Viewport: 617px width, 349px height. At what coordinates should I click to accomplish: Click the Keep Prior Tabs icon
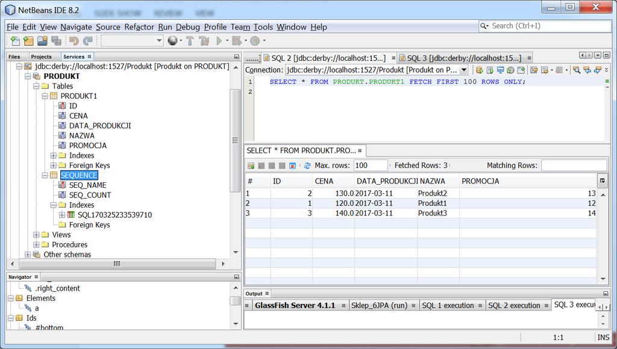pos(521,70)
